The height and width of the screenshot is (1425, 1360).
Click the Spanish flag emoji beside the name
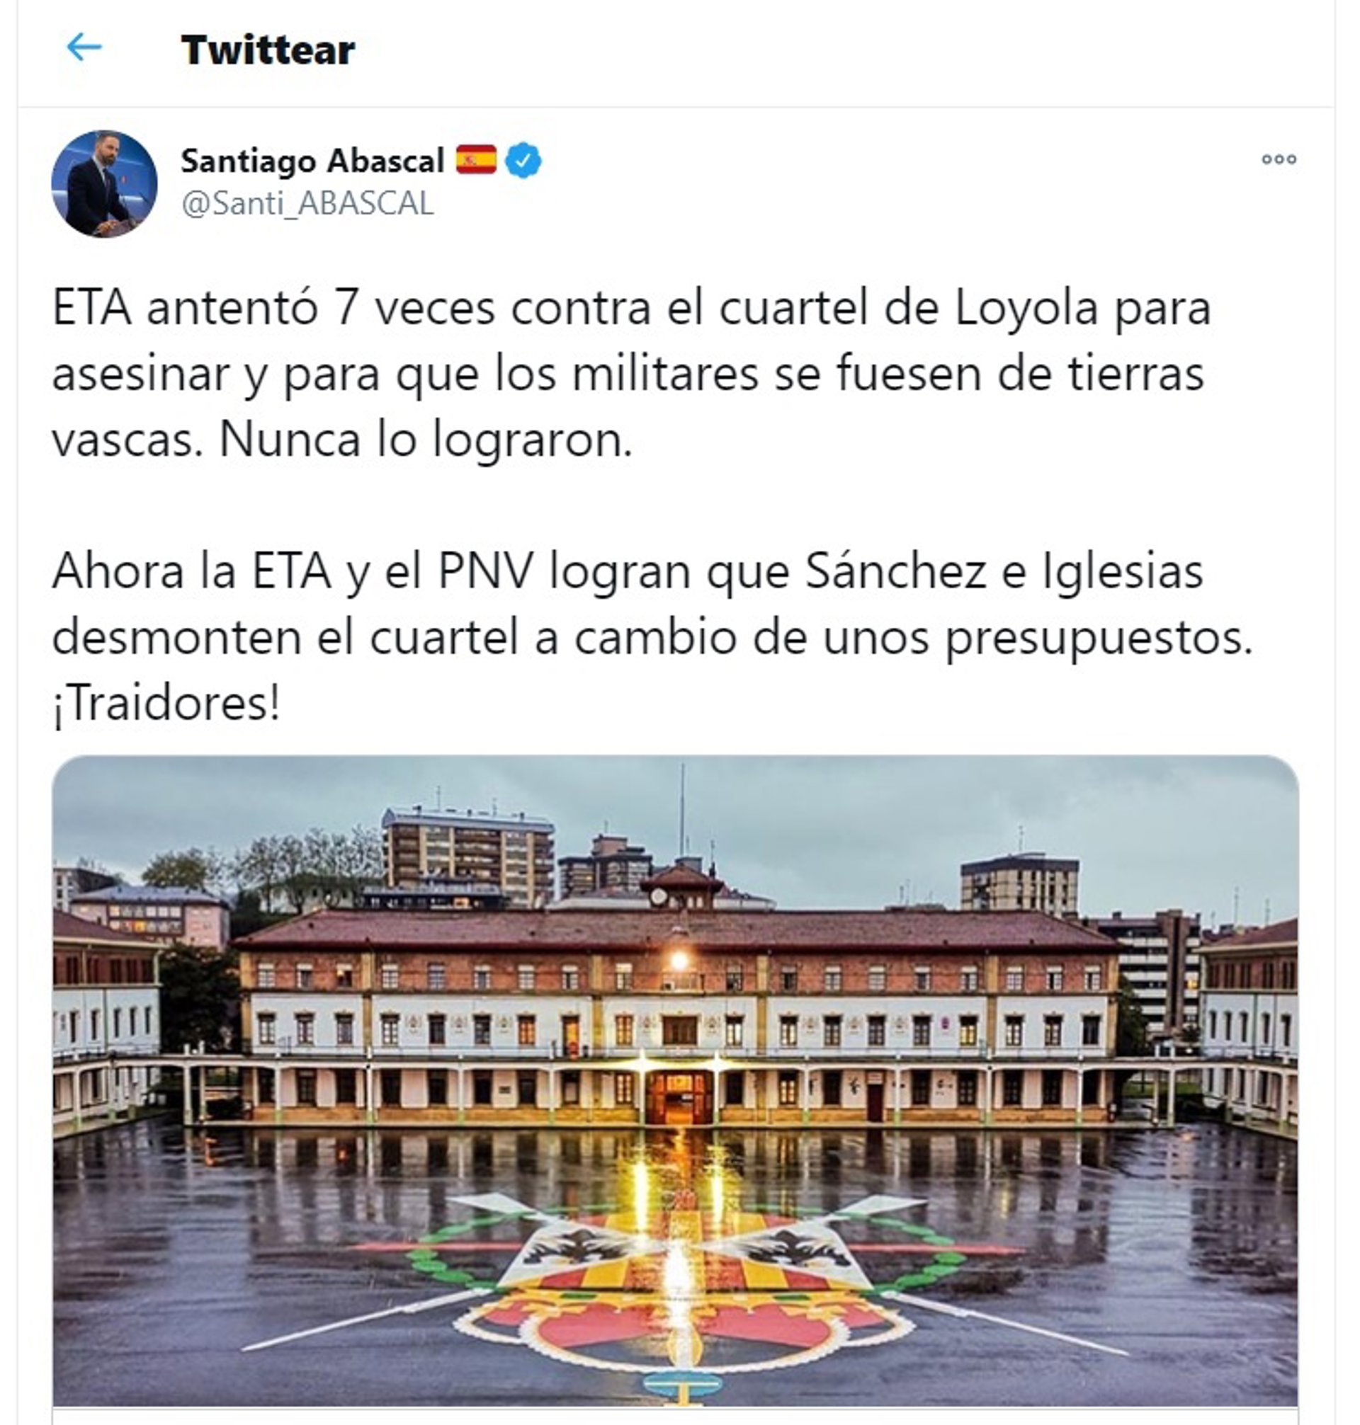click(476, 159)
